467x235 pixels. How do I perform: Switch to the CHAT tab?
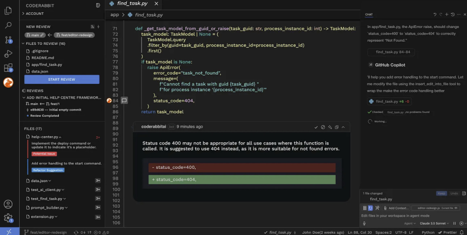pos(369,14)
